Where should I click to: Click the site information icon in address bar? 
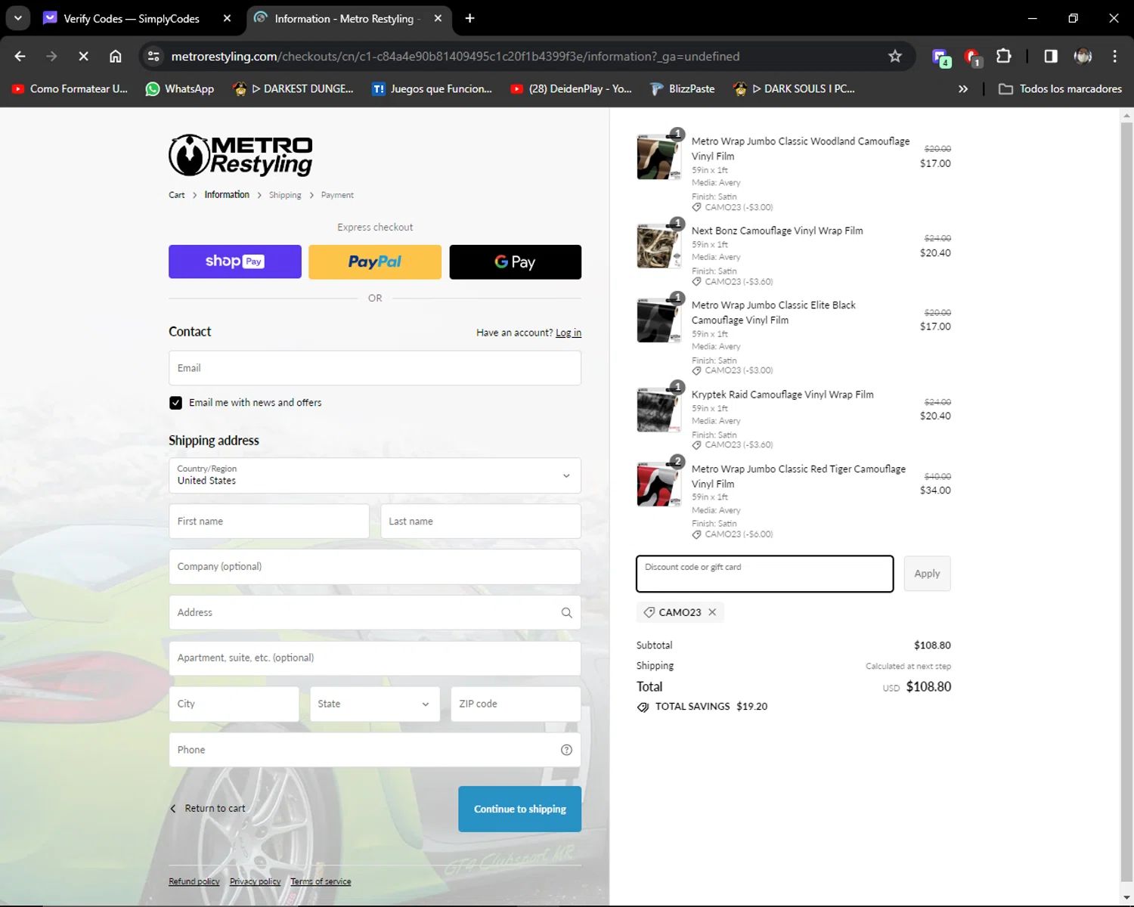point(153,56)
